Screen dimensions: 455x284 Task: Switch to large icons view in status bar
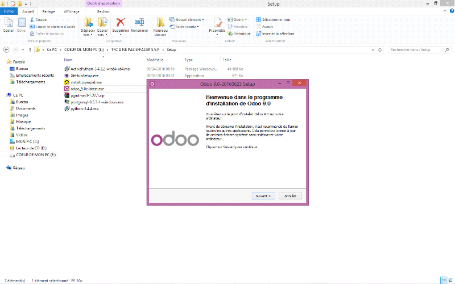tap(450, 280)
